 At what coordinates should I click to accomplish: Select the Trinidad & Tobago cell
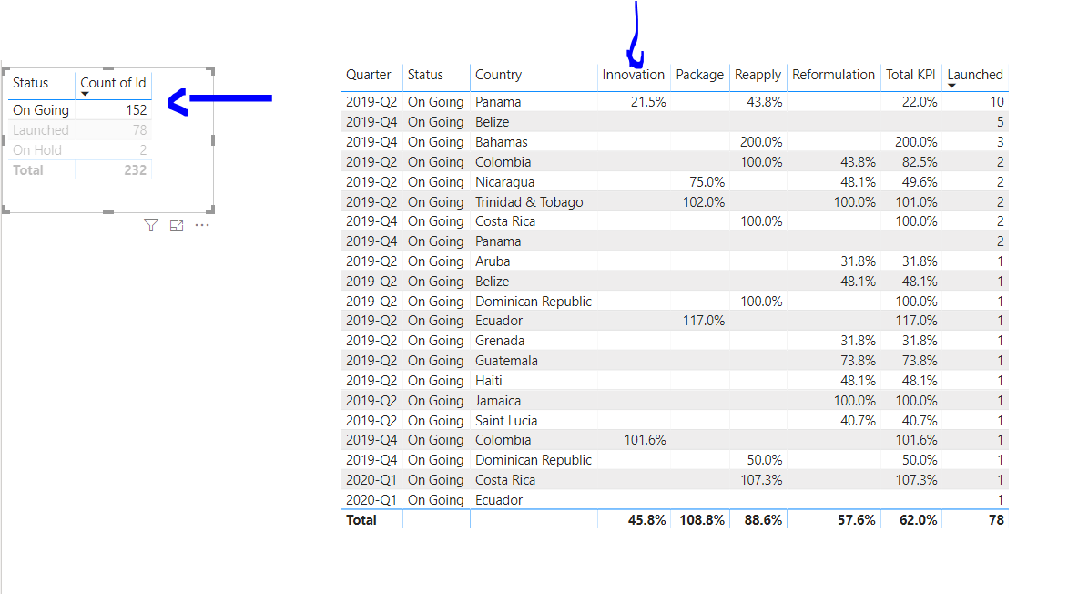tap(529, 201)
